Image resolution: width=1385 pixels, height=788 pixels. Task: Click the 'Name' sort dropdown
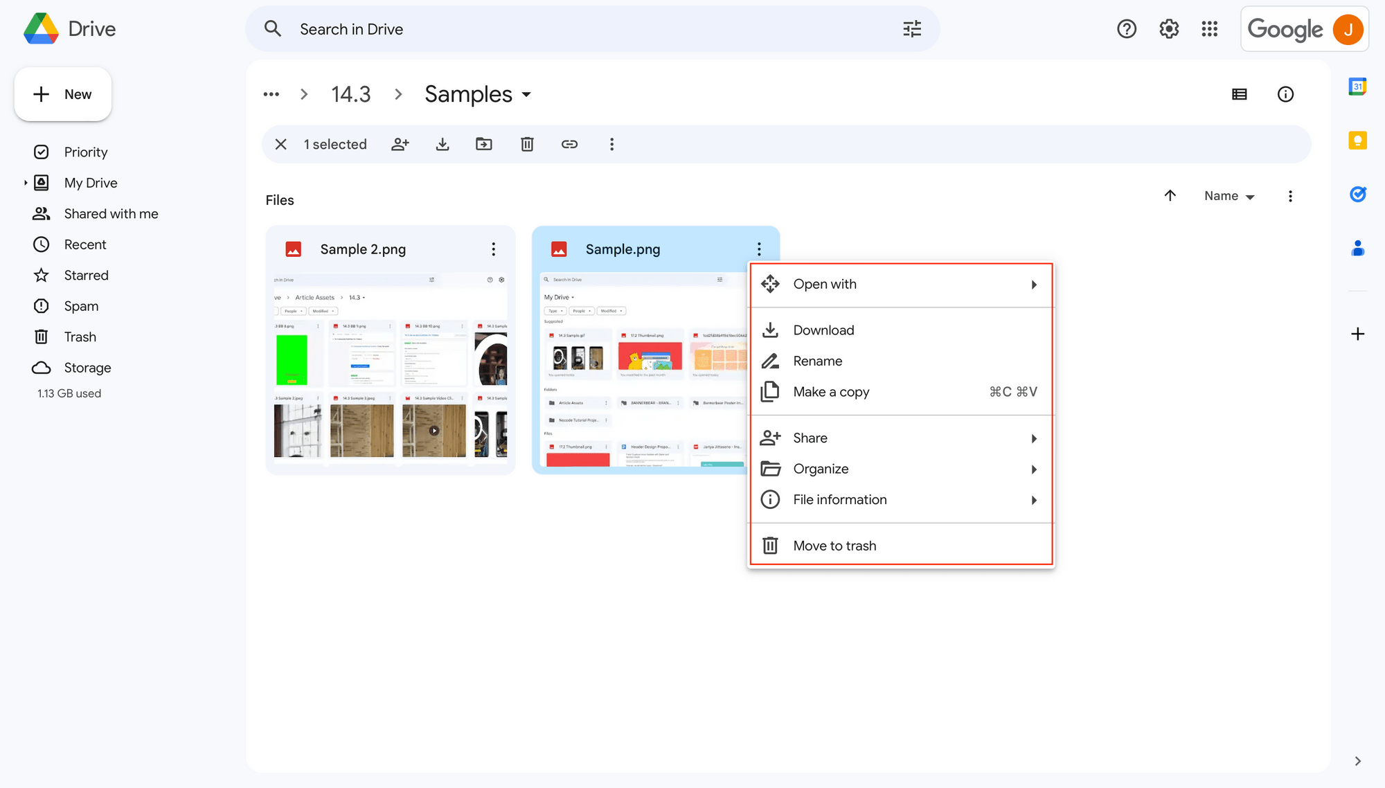pyautogui.click(x=1229, y=196)
